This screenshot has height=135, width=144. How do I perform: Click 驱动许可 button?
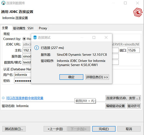tap(134, 106)
